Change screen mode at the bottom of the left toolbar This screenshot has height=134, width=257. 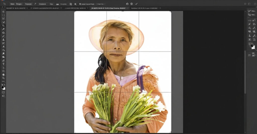pos(3,96)
